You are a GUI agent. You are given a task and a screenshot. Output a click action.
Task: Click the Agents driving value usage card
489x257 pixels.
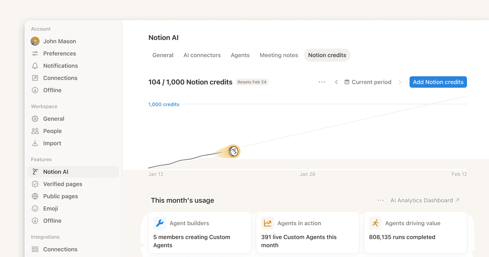pyautogui.click(x=415, y=233)
